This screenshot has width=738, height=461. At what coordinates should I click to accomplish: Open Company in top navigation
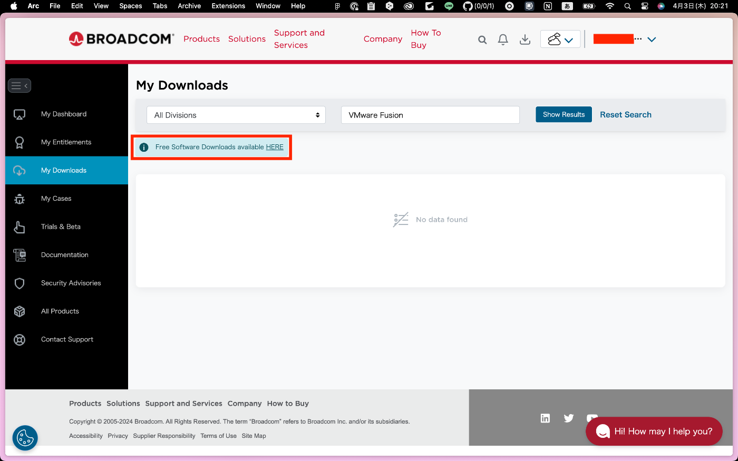tap(383, 39)
